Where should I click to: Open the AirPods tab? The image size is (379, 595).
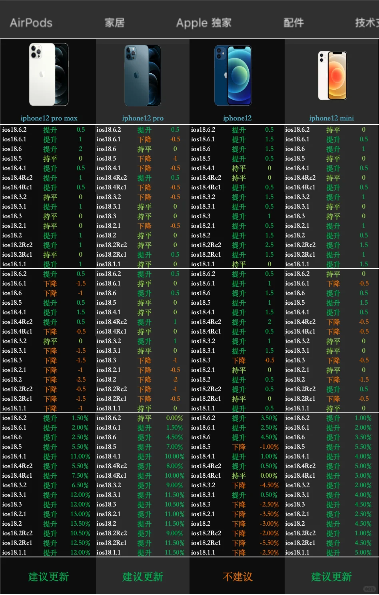coord(31,23)
